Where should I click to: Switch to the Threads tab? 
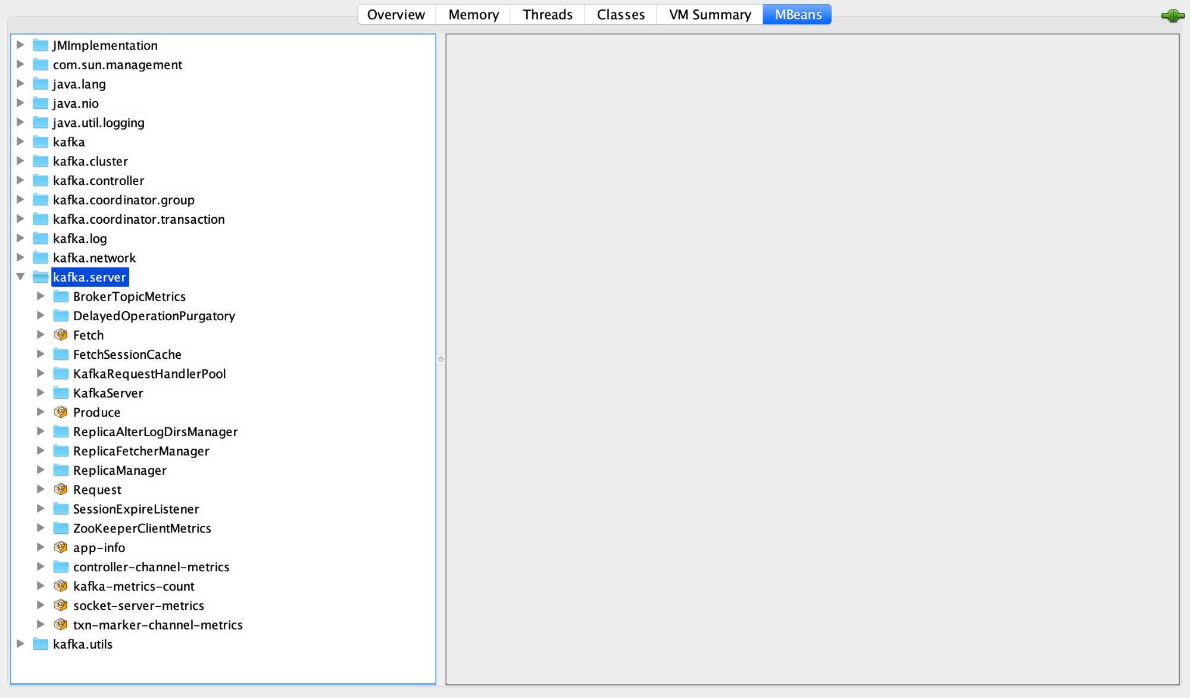546,14
